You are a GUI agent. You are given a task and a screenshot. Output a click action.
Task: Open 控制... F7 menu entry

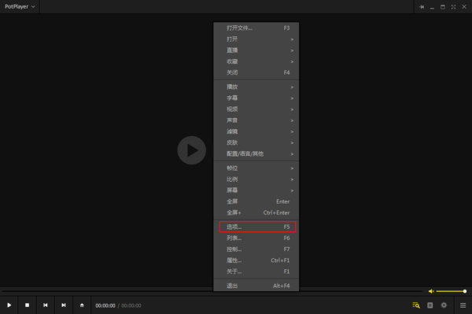(256, 249)
